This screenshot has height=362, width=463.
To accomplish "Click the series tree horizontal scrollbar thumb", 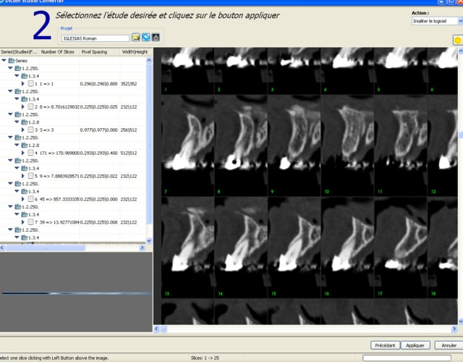I will (46, 248).
